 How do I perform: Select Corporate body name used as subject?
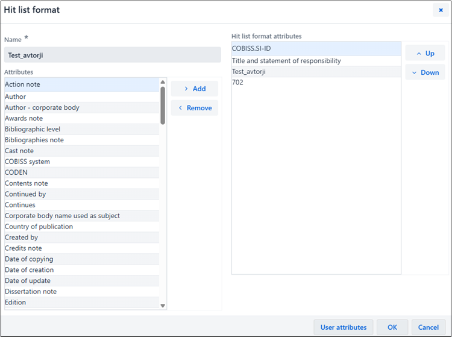[82, 216]
